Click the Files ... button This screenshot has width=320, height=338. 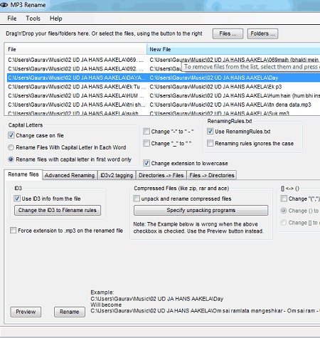[x=228, y=33]
